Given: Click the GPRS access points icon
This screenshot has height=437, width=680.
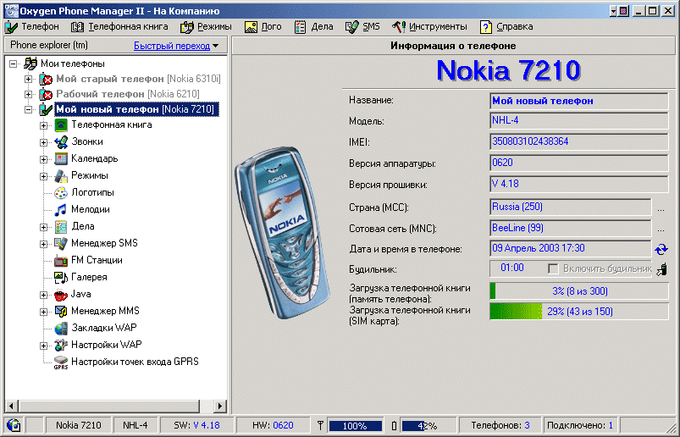Looking at the screenshot, I should pos(61,362).
